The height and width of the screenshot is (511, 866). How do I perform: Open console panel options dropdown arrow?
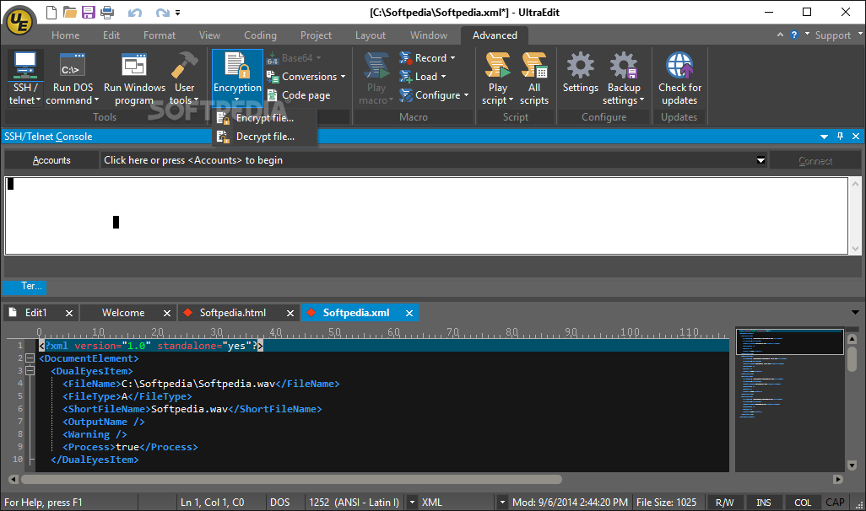pos(824,137)
